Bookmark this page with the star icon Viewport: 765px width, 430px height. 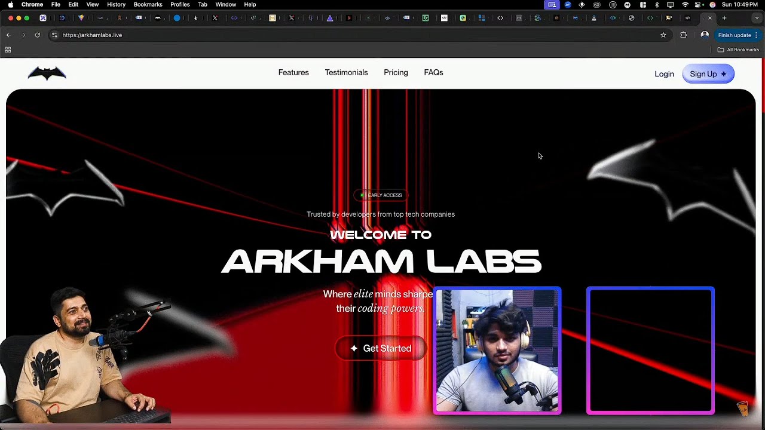coord(663,35)
